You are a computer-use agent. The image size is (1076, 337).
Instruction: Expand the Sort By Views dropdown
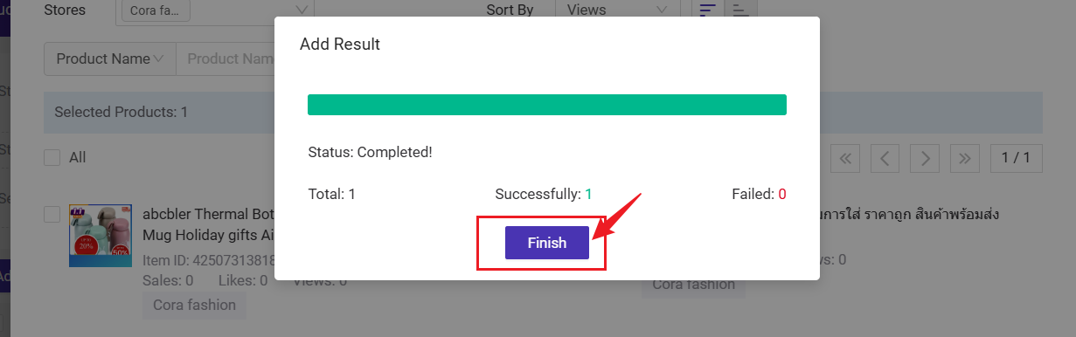click(617, 10)
